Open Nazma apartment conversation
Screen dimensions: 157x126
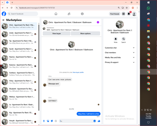coord(19,58)
